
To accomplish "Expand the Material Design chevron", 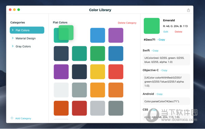I will 13,38.
